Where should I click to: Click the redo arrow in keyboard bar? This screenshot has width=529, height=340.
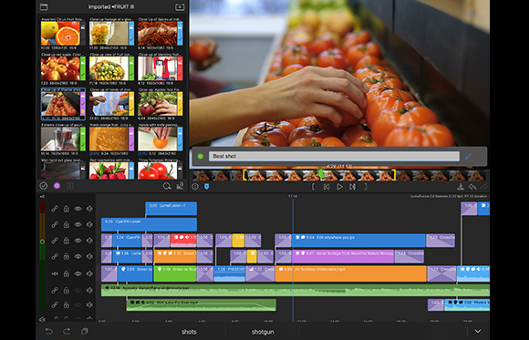point(67,331)
